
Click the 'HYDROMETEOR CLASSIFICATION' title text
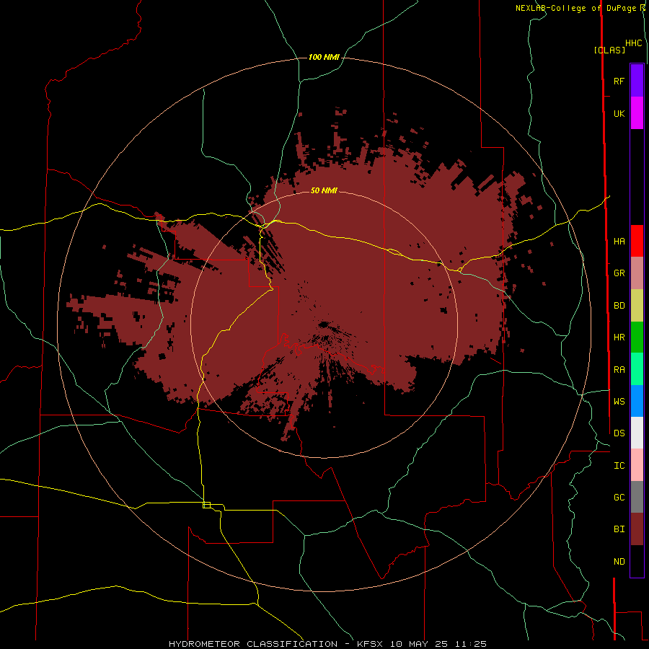click(x=253, y=644)
